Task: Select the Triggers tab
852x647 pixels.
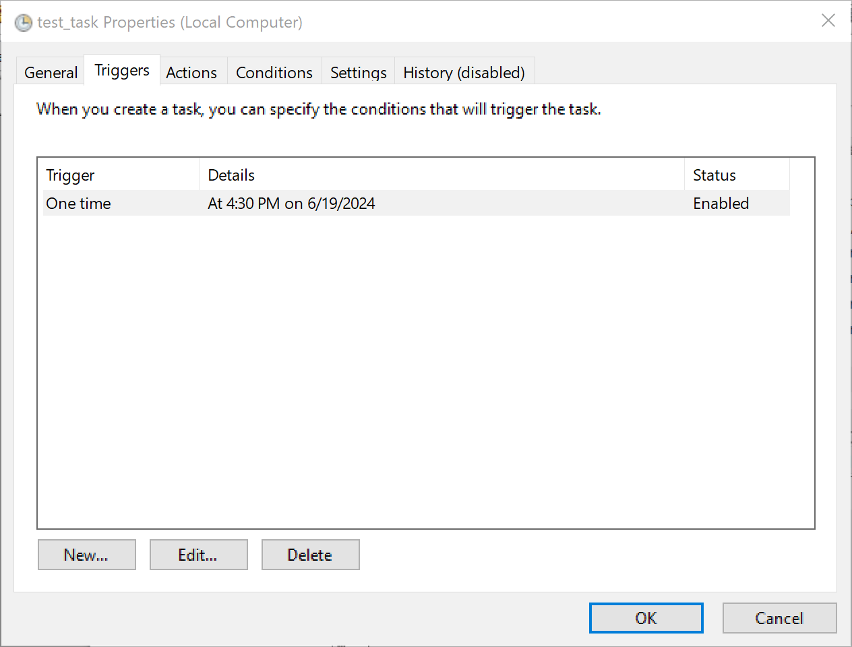Action: pyautogui.click(x=122, y=70)
